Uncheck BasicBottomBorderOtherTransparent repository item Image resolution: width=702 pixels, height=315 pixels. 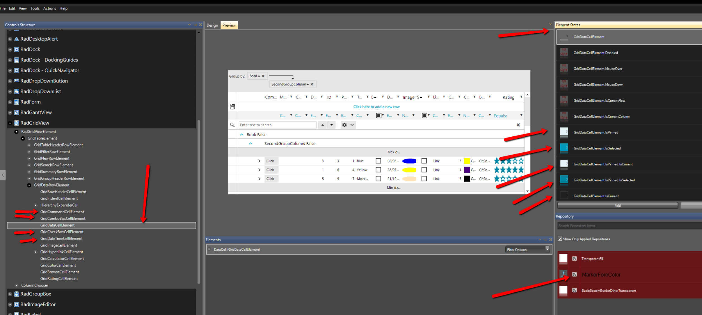pyautogui.click(x=575, y=290)
